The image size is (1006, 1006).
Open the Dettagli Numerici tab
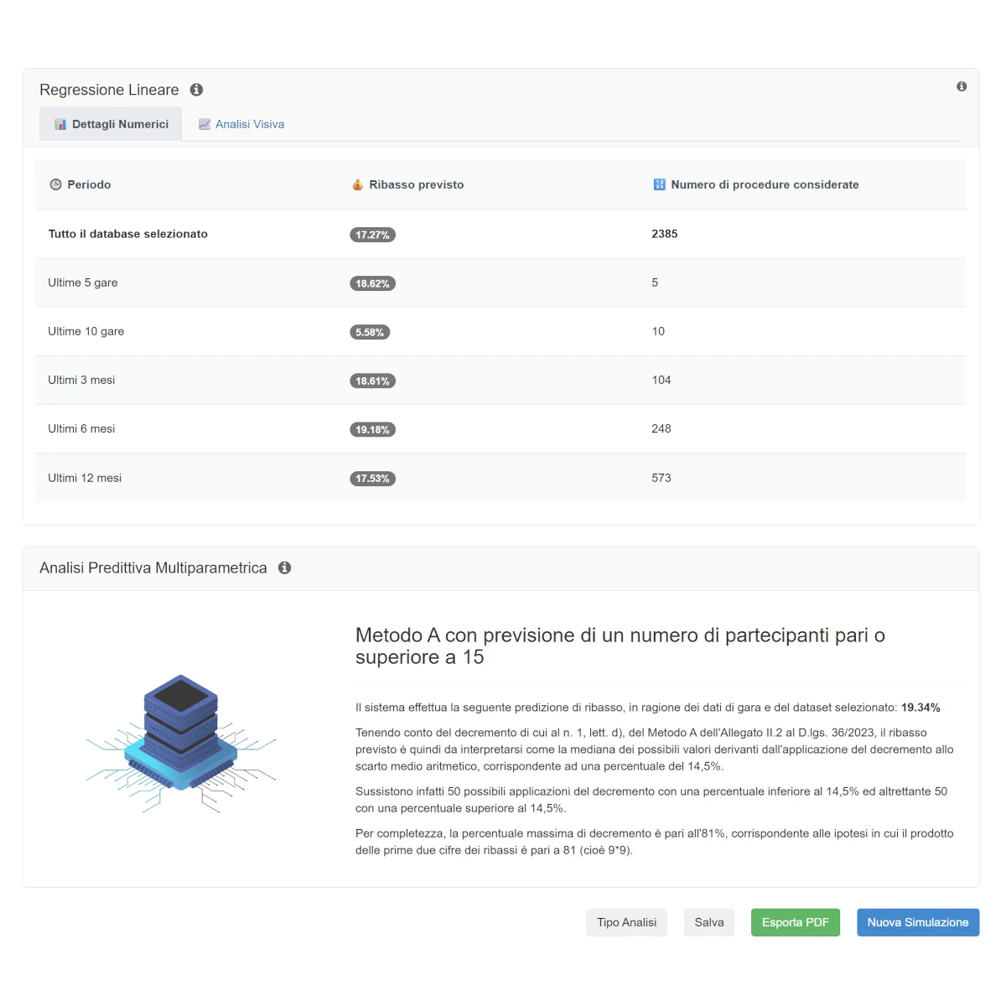111,124
